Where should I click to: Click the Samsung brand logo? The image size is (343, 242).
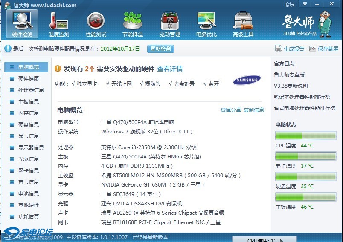click(x=247, y=80)
